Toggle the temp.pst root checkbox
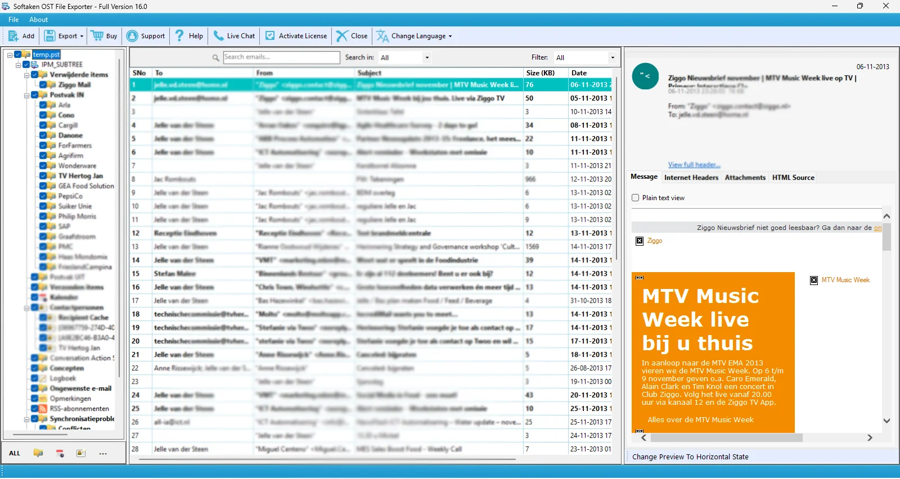900x479 pixels. point(18,55)
